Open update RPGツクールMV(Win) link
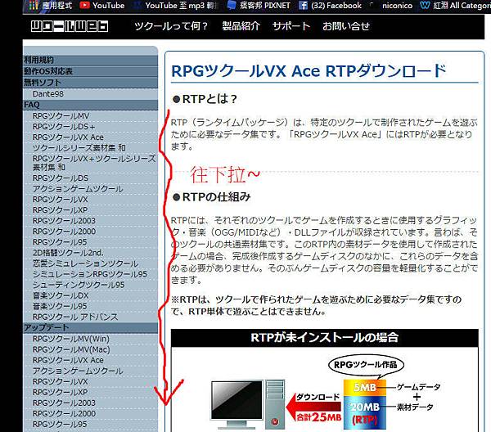The width and height of the screenshot is (491, 432). (x=70, y=339)
